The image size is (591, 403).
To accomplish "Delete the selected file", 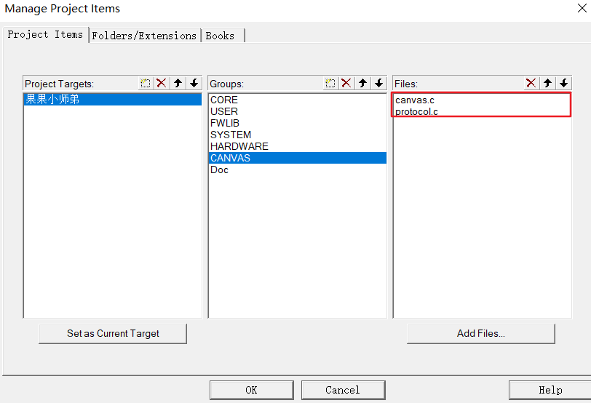I will tap(531, 83).
